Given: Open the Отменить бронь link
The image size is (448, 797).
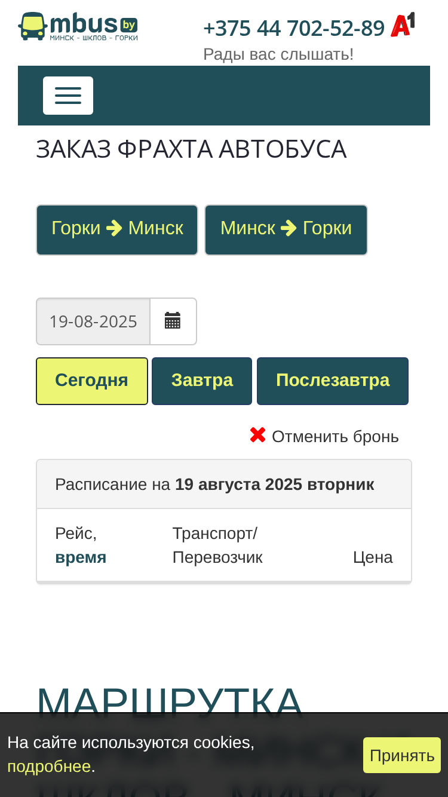Looking at the screenshot, I should coord(335,437).
